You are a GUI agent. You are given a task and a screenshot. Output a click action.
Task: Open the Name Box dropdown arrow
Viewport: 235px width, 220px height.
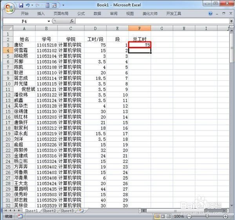pos(49,21)
